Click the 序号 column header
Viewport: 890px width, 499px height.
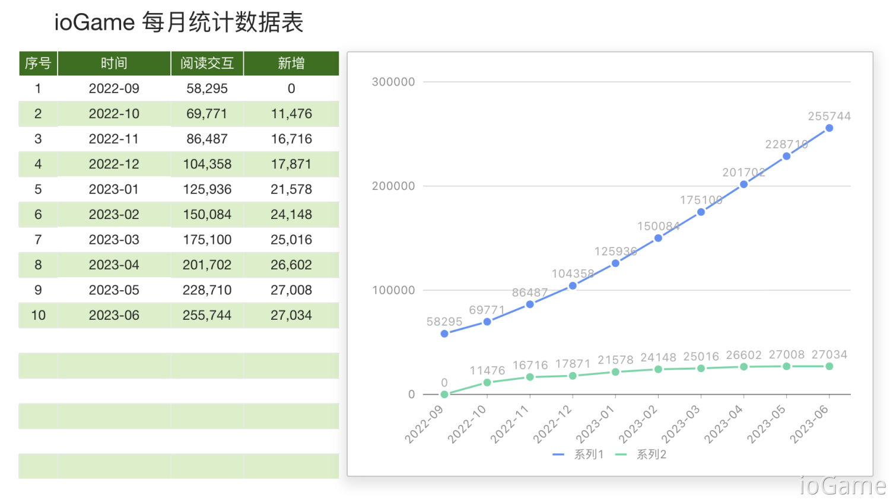click(38, 63)
